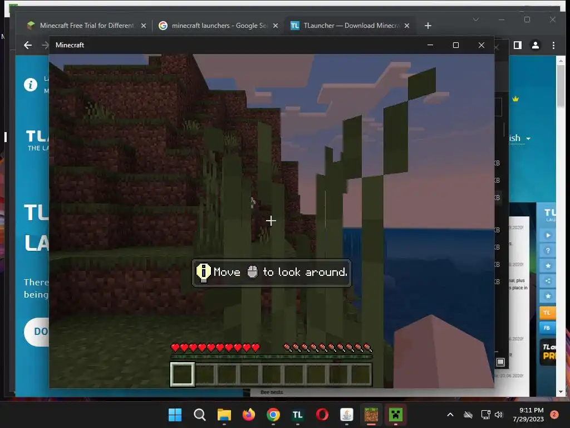Click the share icon in TLauncher sidebar
Viewport: 570px width, 428px height.
[548, 281]
